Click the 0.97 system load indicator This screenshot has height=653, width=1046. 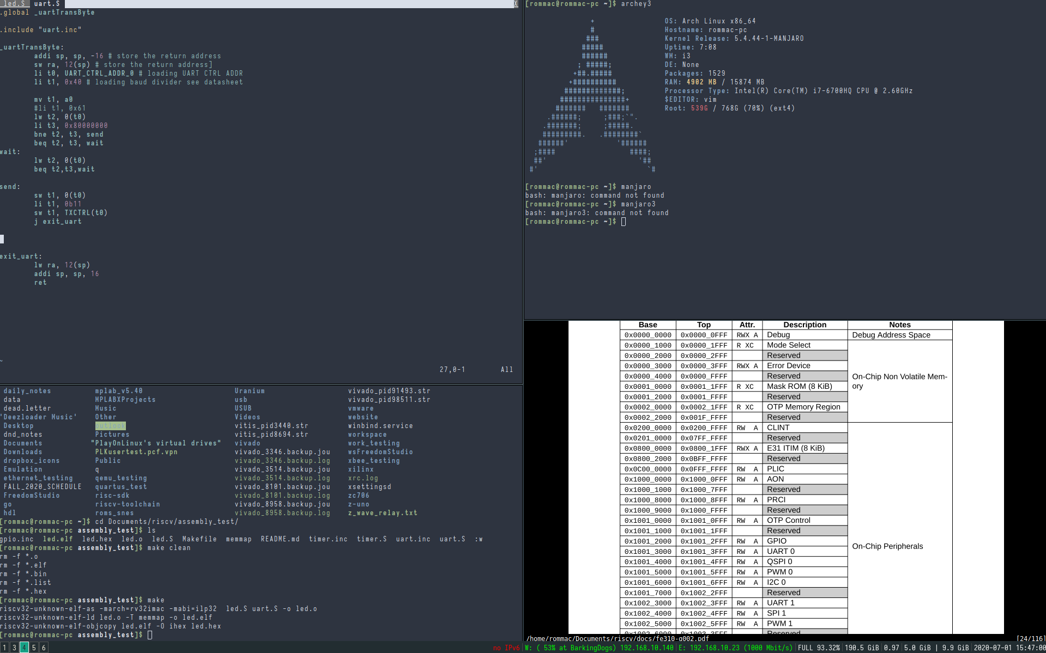[x=891, y=648]
